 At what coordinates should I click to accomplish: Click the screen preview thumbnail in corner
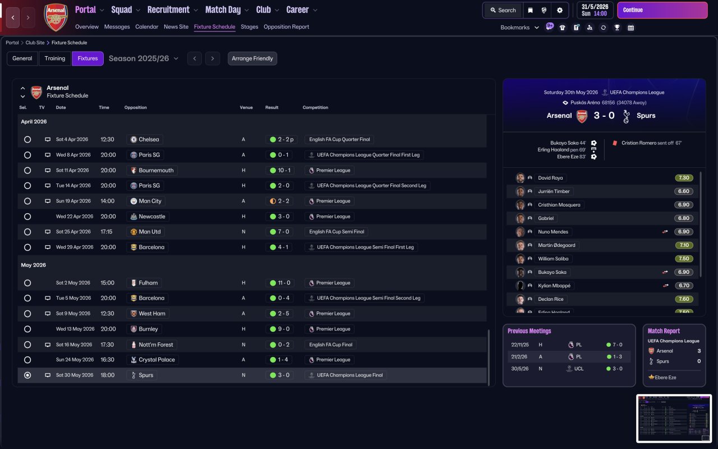click(674, 418)
